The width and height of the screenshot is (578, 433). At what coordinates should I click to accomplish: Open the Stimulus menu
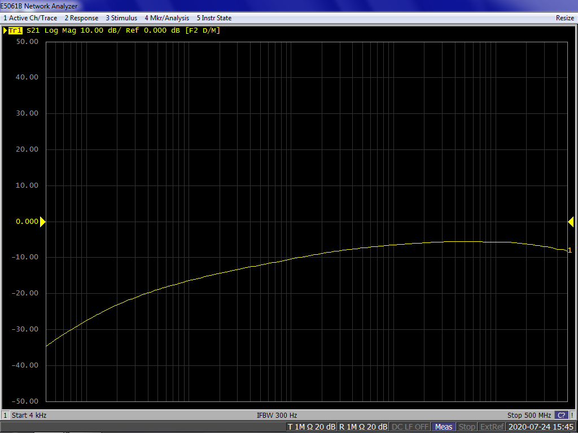(121, 18)
